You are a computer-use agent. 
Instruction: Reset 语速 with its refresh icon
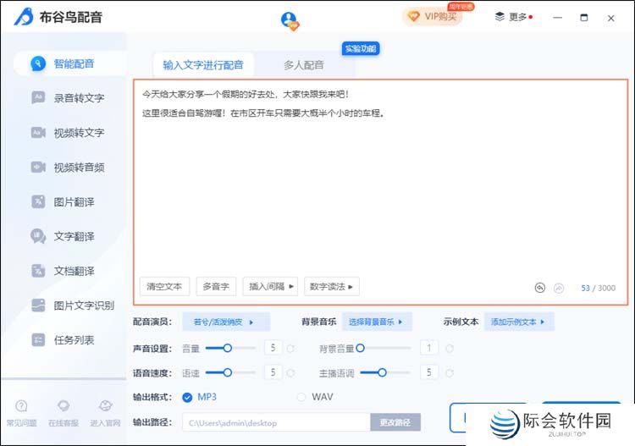290,372
